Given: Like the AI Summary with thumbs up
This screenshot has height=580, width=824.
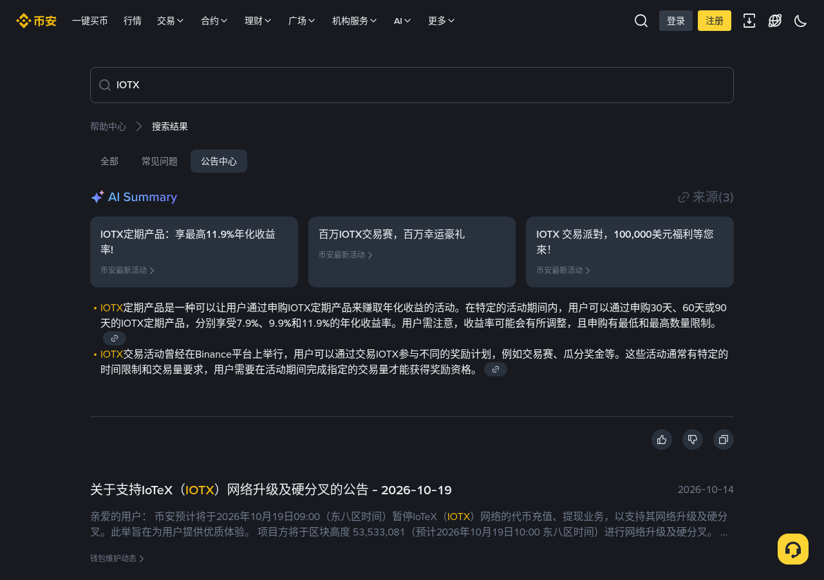Looking at the screenshot, I should [662, 440].
